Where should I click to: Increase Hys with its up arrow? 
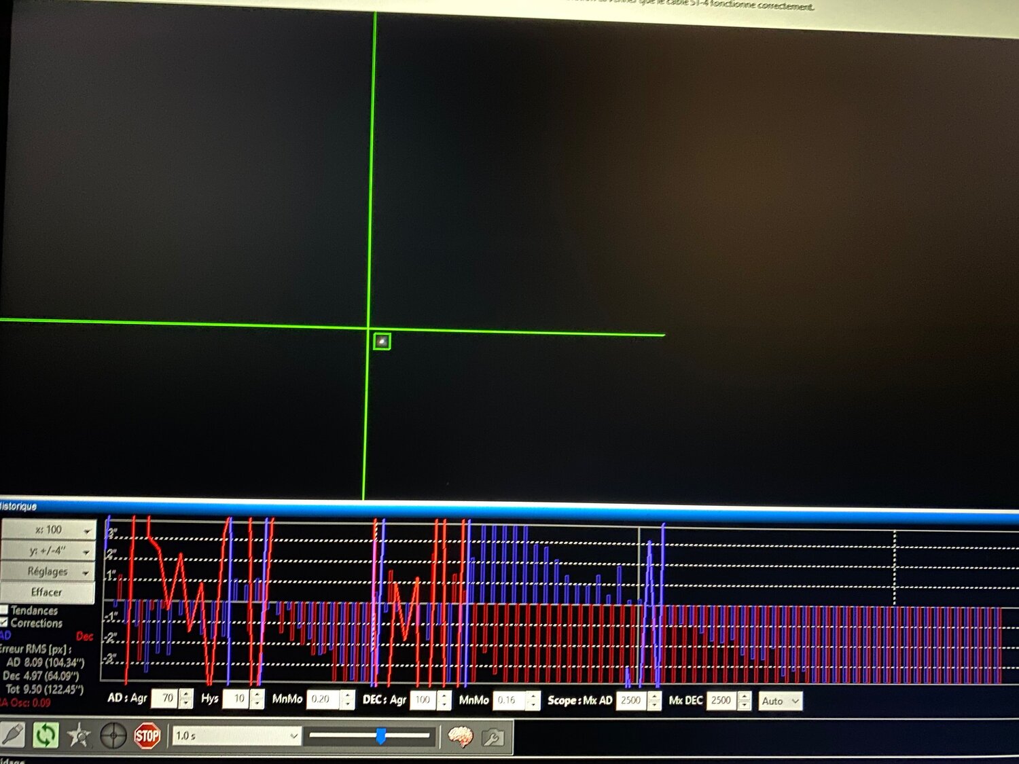tap(257, 694)
